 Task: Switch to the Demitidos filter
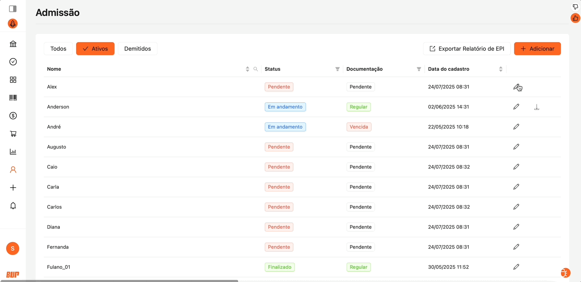click(x=137, y=49)
